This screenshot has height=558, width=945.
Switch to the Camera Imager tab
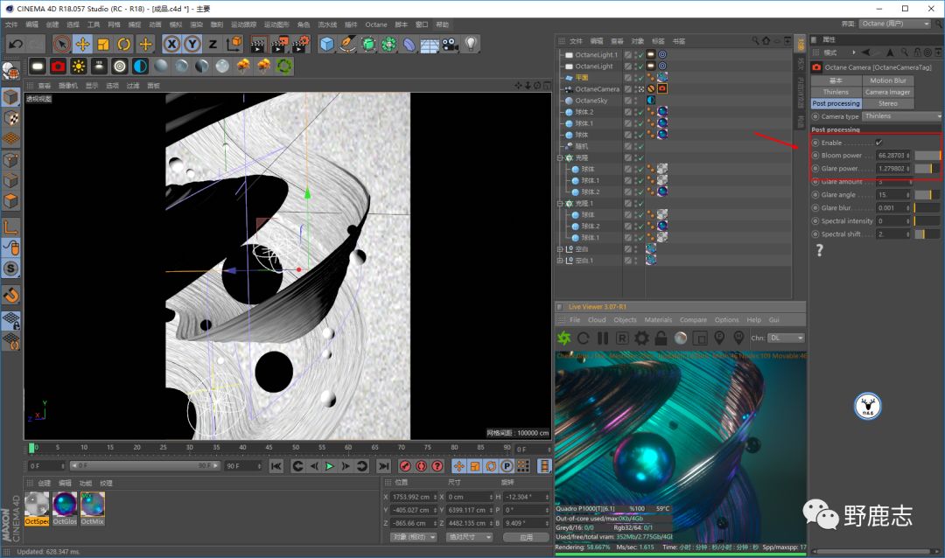887,92
